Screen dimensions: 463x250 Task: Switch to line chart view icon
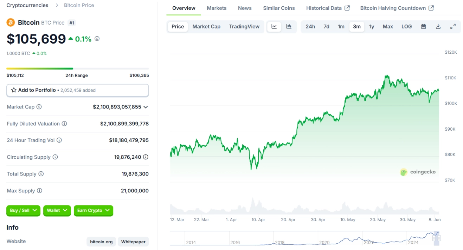click(x=274, y=27)
